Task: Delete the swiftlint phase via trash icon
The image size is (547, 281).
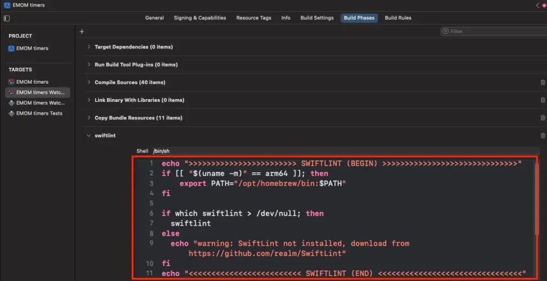Action: tap(543, 136)
